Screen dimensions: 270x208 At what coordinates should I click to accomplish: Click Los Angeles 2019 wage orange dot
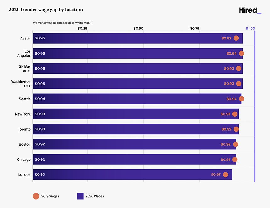241,53
